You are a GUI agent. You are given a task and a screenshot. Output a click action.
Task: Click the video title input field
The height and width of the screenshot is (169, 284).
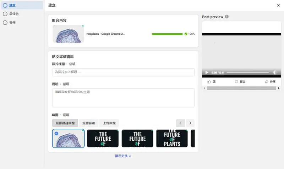pos(123,72)
